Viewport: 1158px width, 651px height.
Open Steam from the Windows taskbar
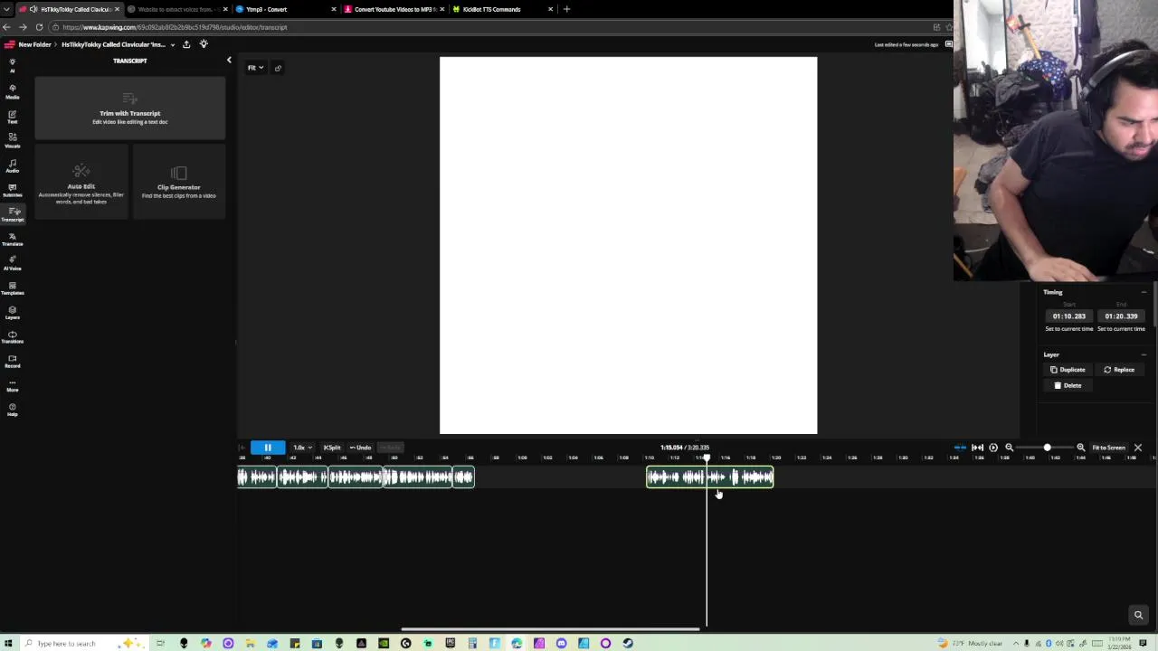pos(628,644)
